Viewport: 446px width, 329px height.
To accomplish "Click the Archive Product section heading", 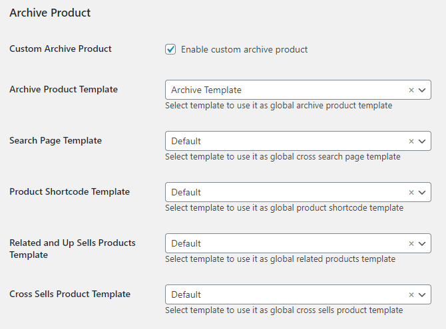I will coord(50,13).
